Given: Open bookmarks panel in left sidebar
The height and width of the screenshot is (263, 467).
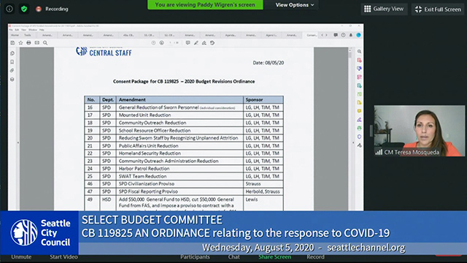Looking at the screenshot, I should (12, 62).
